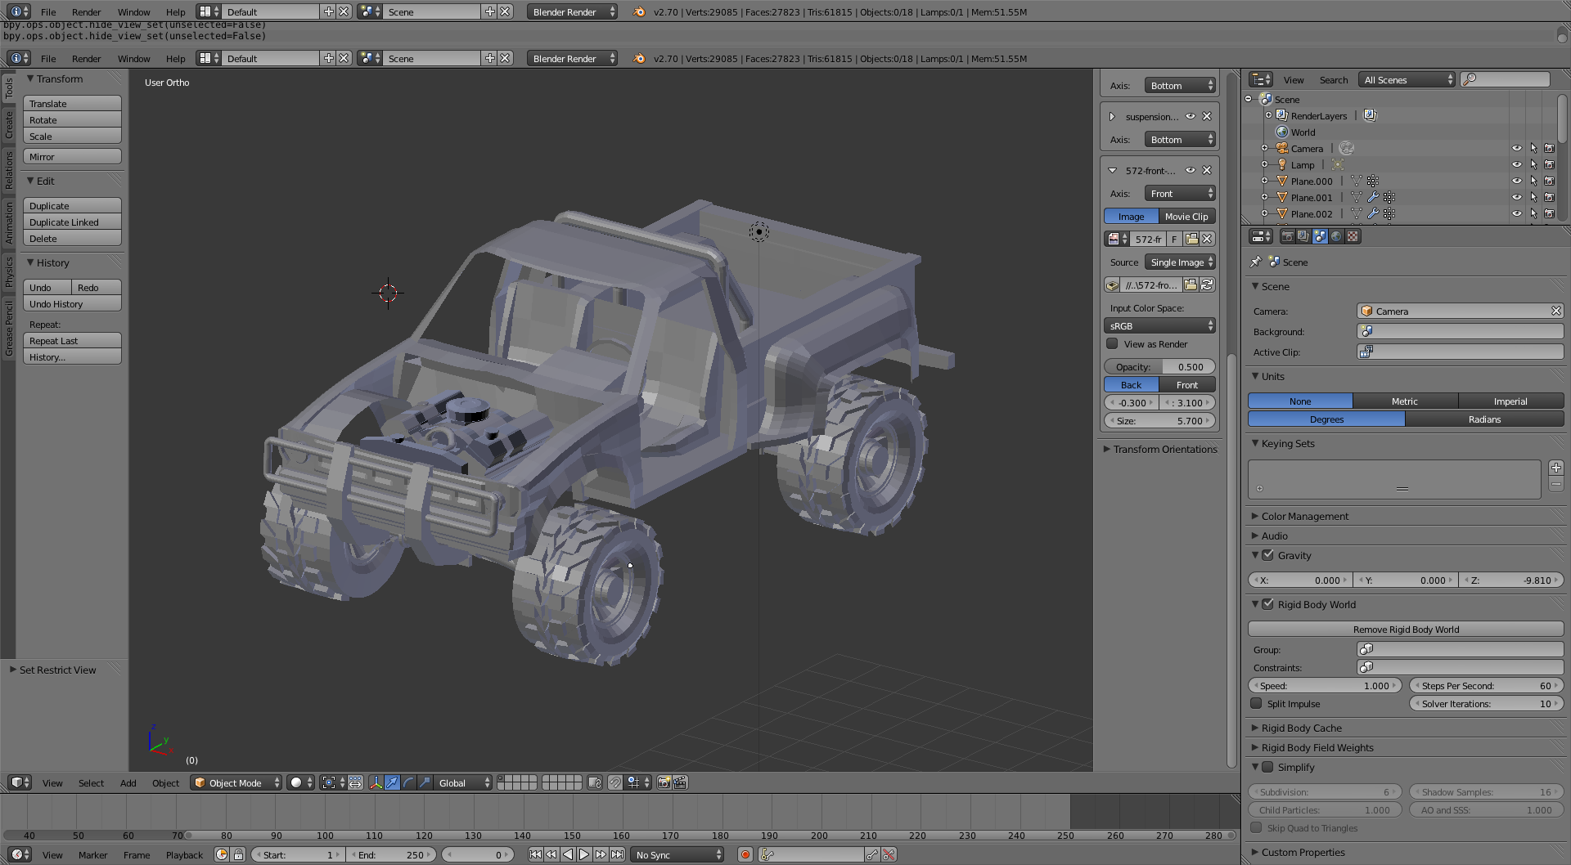Click the Duplicate Linked button
This screenshot has width=1571, height=865.
point(72,222)
